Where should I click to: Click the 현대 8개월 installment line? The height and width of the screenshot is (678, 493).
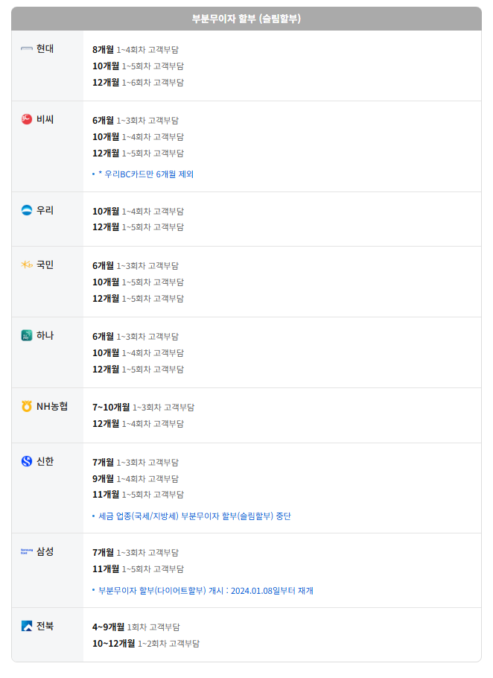point(136,50)
